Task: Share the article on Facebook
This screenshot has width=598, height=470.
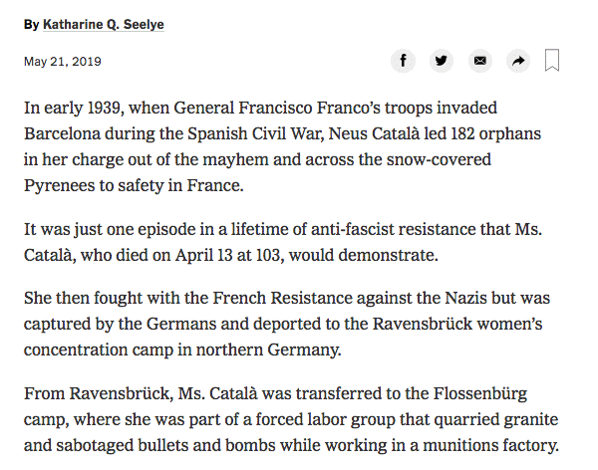Action: coord(403,61)
